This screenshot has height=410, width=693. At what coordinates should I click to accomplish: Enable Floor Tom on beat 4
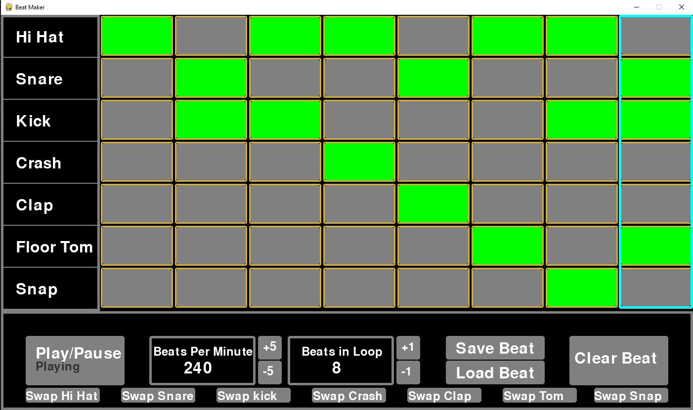359,246
